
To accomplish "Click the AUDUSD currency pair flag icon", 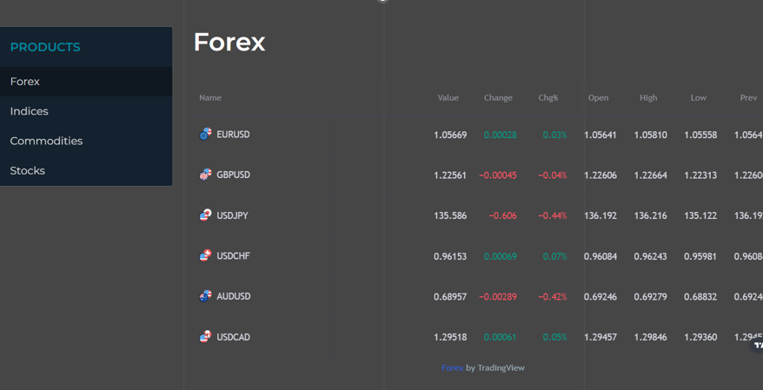I will coord(205,296).
